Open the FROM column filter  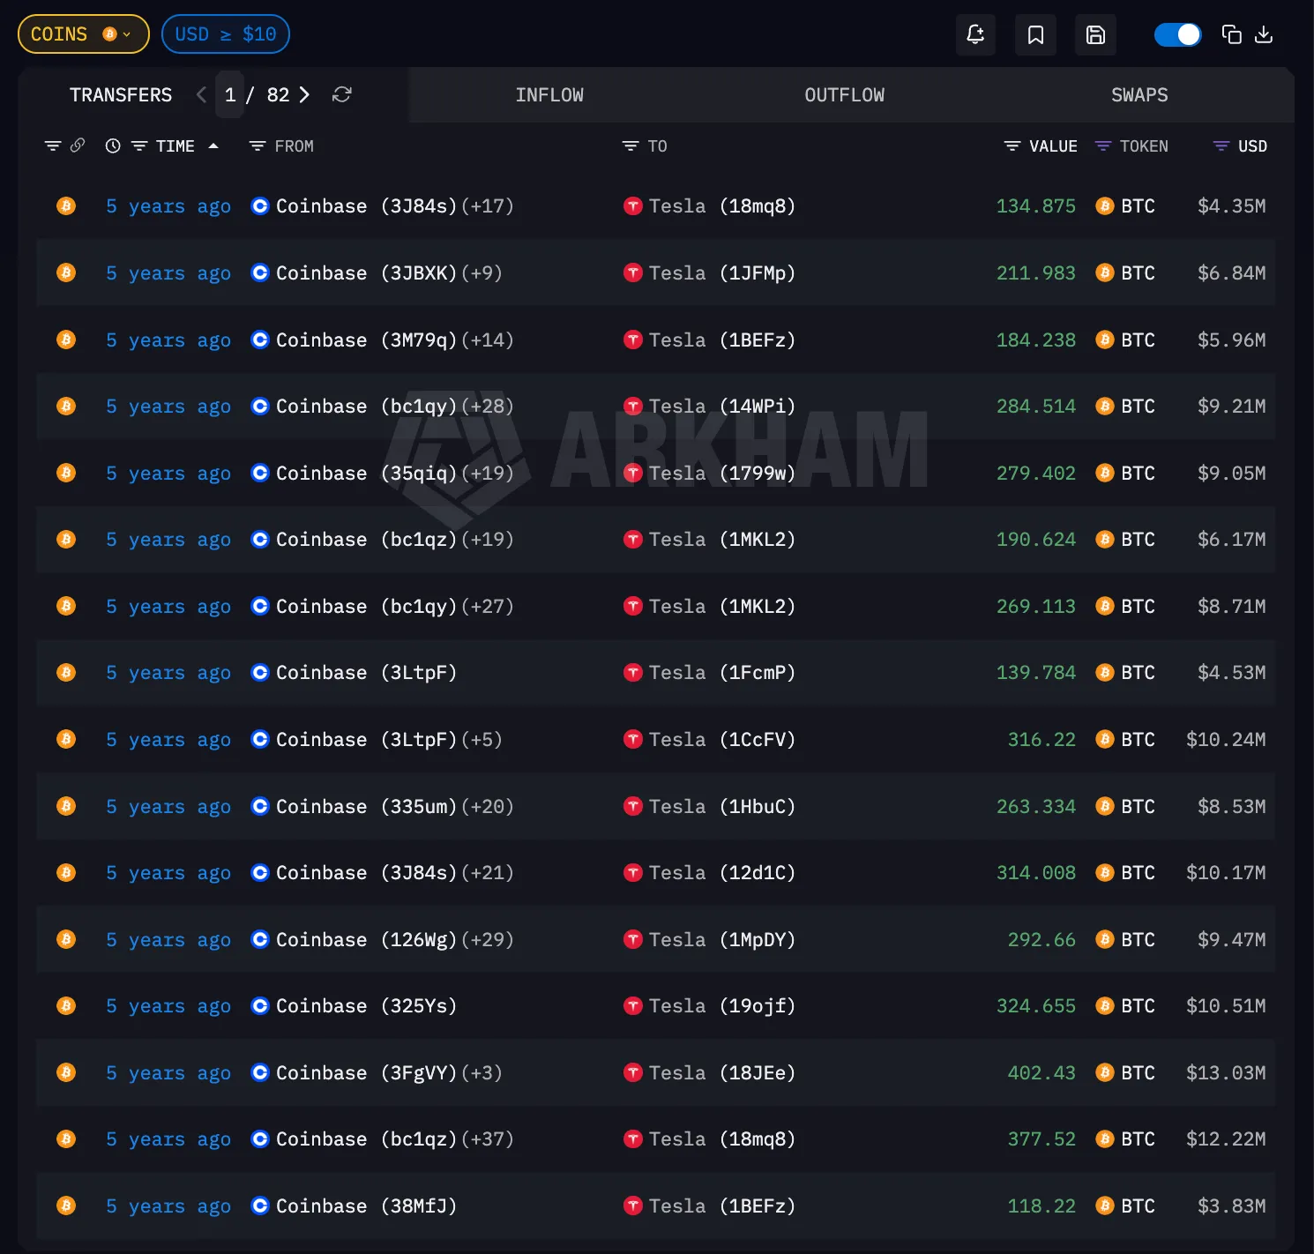[x=258, y=146]
